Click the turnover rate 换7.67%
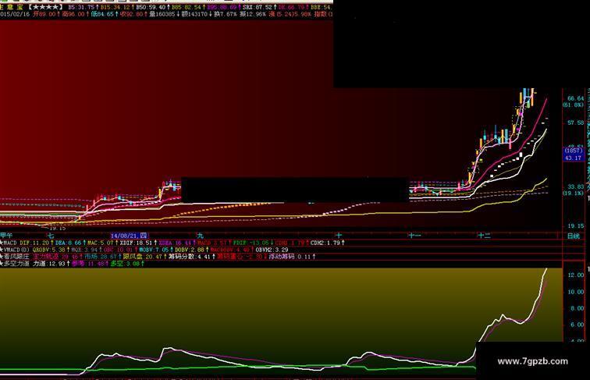590x380 pixels. (226, 14)
